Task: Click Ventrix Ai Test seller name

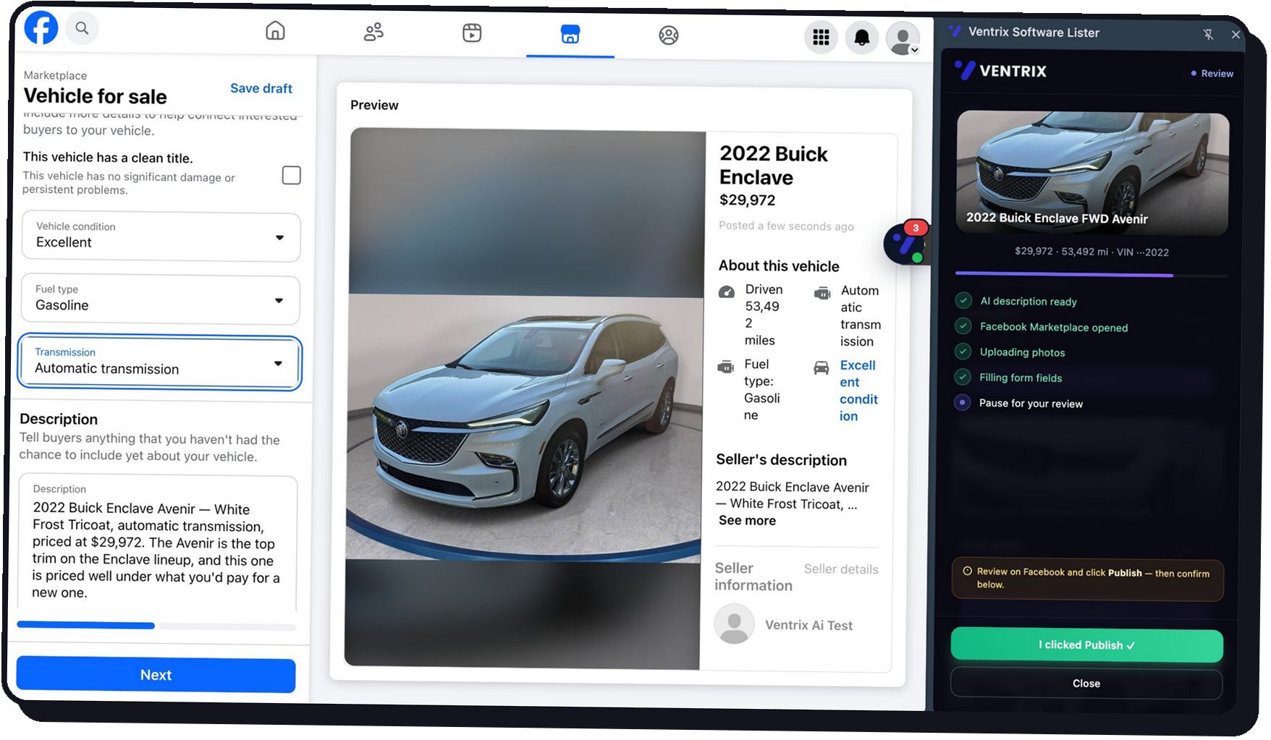Action: point(808,626)
